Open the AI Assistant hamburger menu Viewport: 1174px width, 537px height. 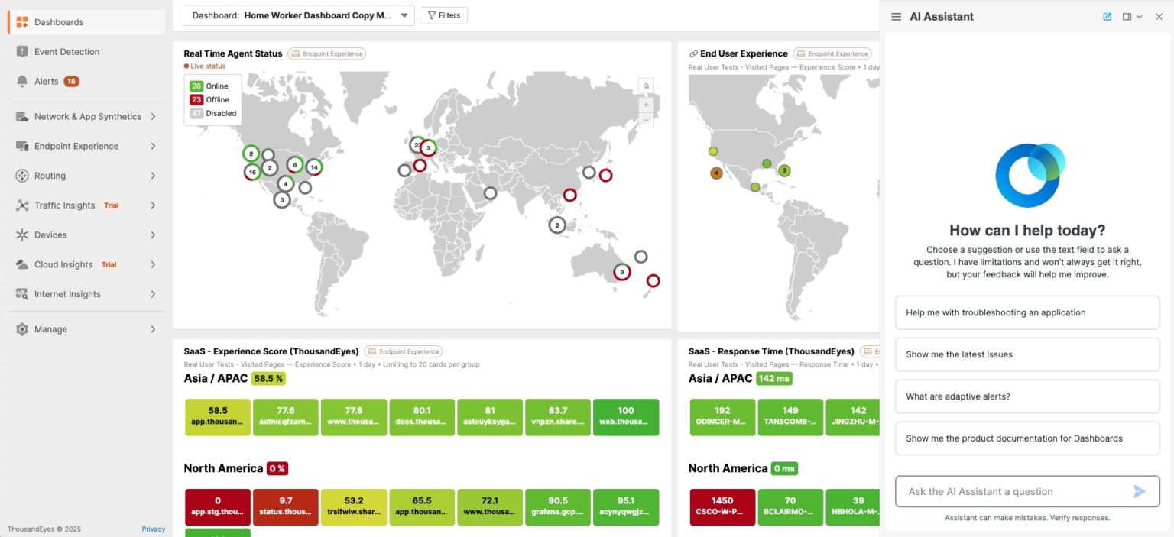coord(897,17)
